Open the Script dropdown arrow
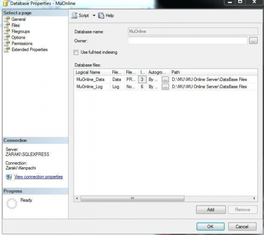 click(94, 16)
